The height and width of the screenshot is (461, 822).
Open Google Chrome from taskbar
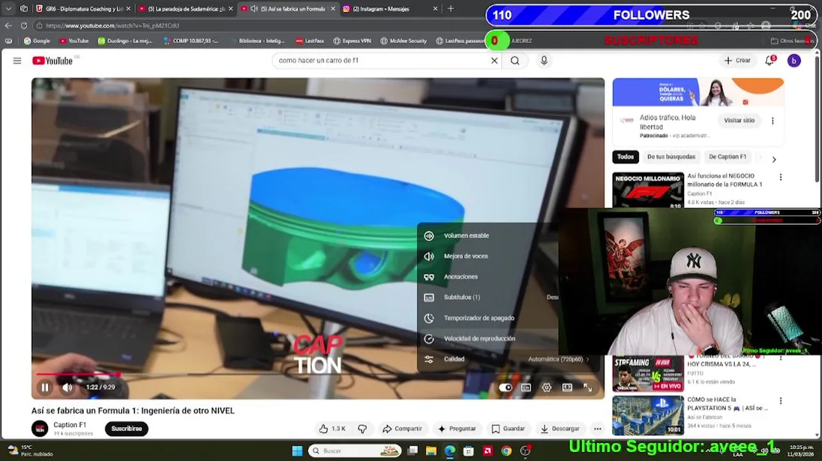(x=506, y=451)
